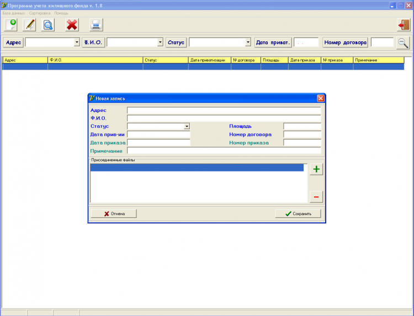Click the Дата приватизации column header

point(210,60)
